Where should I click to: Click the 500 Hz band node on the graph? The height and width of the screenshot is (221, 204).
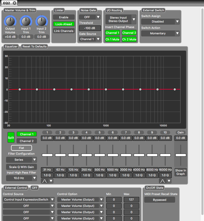click(x=89, y=89)
